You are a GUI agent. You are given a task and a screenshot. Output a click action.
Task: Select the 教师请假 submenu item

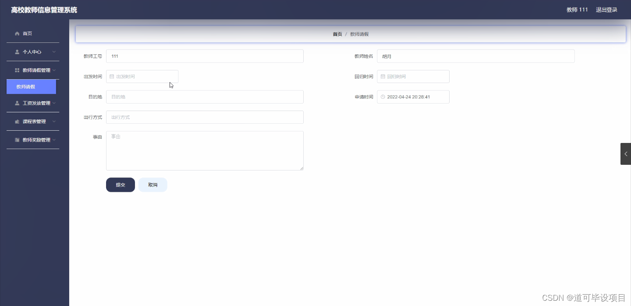click(x=31, y=87)
